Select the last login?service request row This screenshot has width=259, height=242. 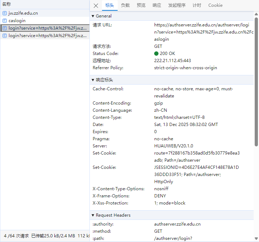coord(47,36)
